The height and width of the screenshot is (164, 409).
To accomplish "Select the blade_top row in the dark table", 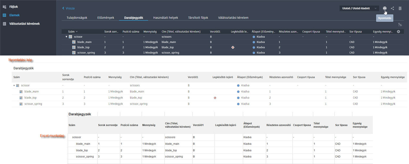I will pyautogui.click(x=83, y=47).
